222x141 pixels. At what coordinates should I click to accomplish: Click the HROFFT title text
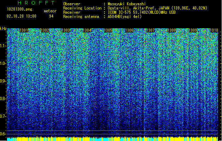point(36,3)
